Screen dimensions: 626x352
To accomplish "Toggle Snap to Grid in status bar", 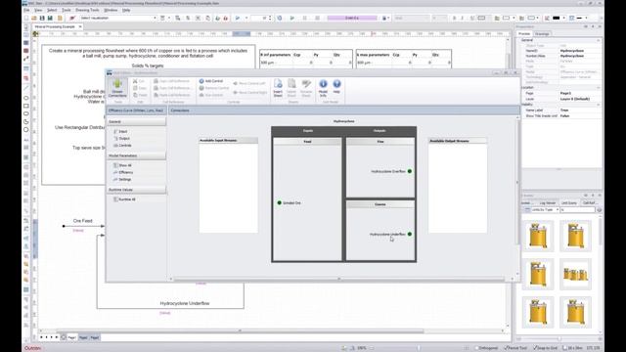I will 546,348.
